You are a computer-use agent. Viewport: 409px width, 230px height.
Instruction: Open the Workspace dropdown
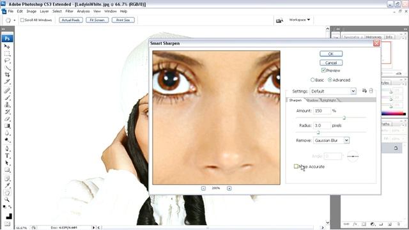pos(300,20)
